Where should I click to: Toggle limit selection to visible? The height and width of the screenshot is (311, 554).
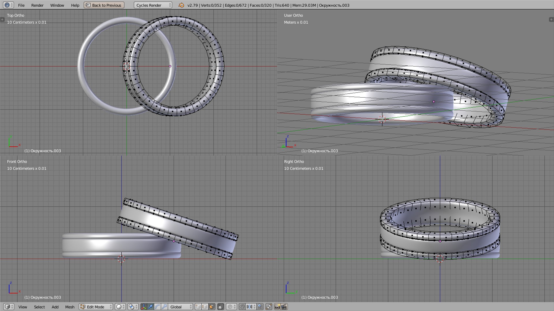coord(221,307)
